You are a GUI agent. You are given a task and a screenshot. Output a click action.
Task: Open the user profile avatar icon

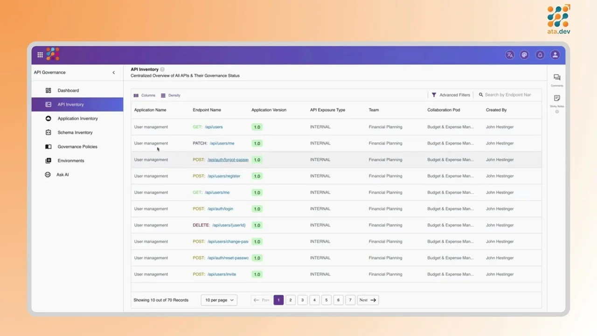555,55
